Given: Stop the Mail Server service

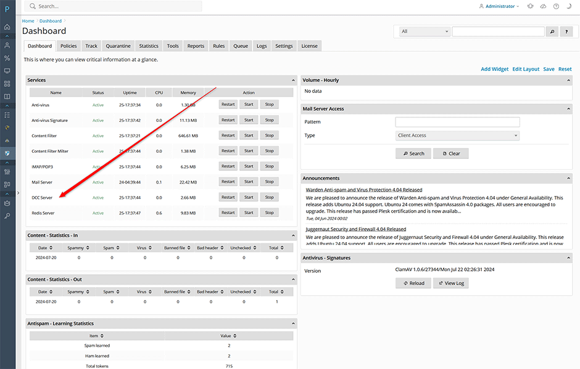Looking at the screenshot, I should 269,182.
